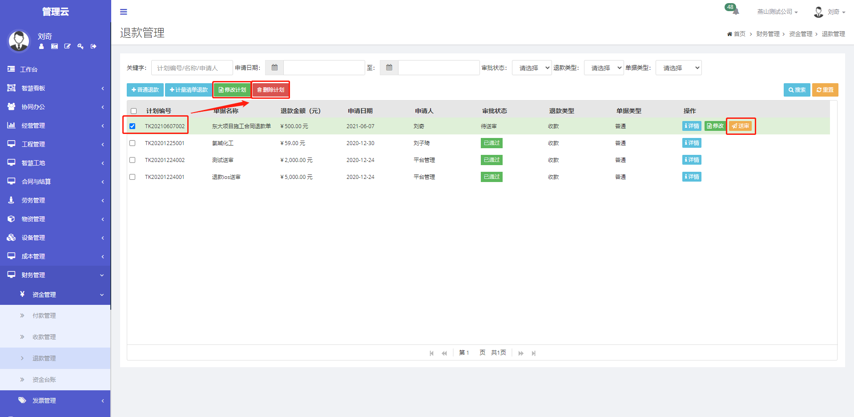Click the 经营管理 bar chart icon
The height and width of the screenshot is (417, 854).
11,126
